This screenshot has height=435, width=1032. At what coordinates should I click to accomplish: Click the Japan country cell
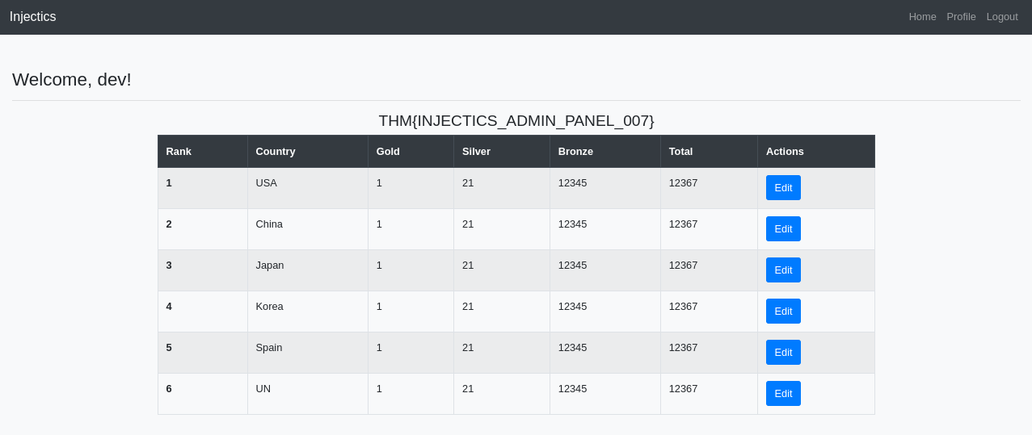click(x=308, y=270)
